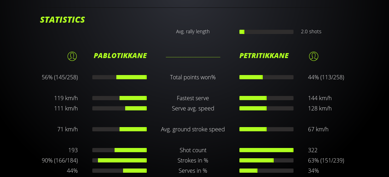
Task: Click Petritikkane's Fastest serve bar
Action: pyautogui.click(x=266, y=98)
